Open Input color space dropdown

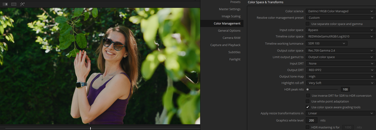(x=340, y=30)
